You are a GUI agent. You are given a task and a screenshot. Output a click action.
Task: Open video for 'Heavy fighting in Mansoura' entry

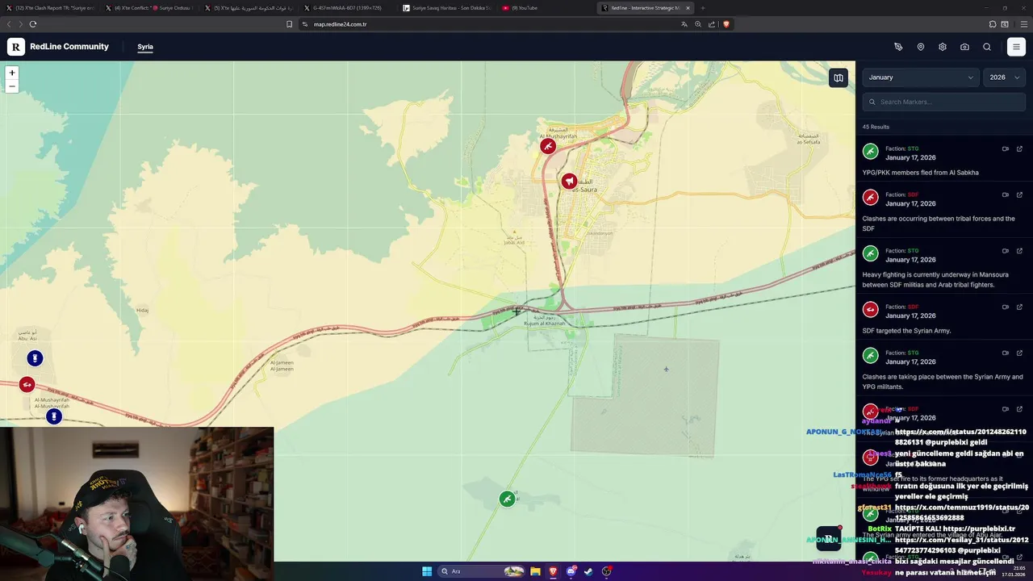coord(1006,251)
